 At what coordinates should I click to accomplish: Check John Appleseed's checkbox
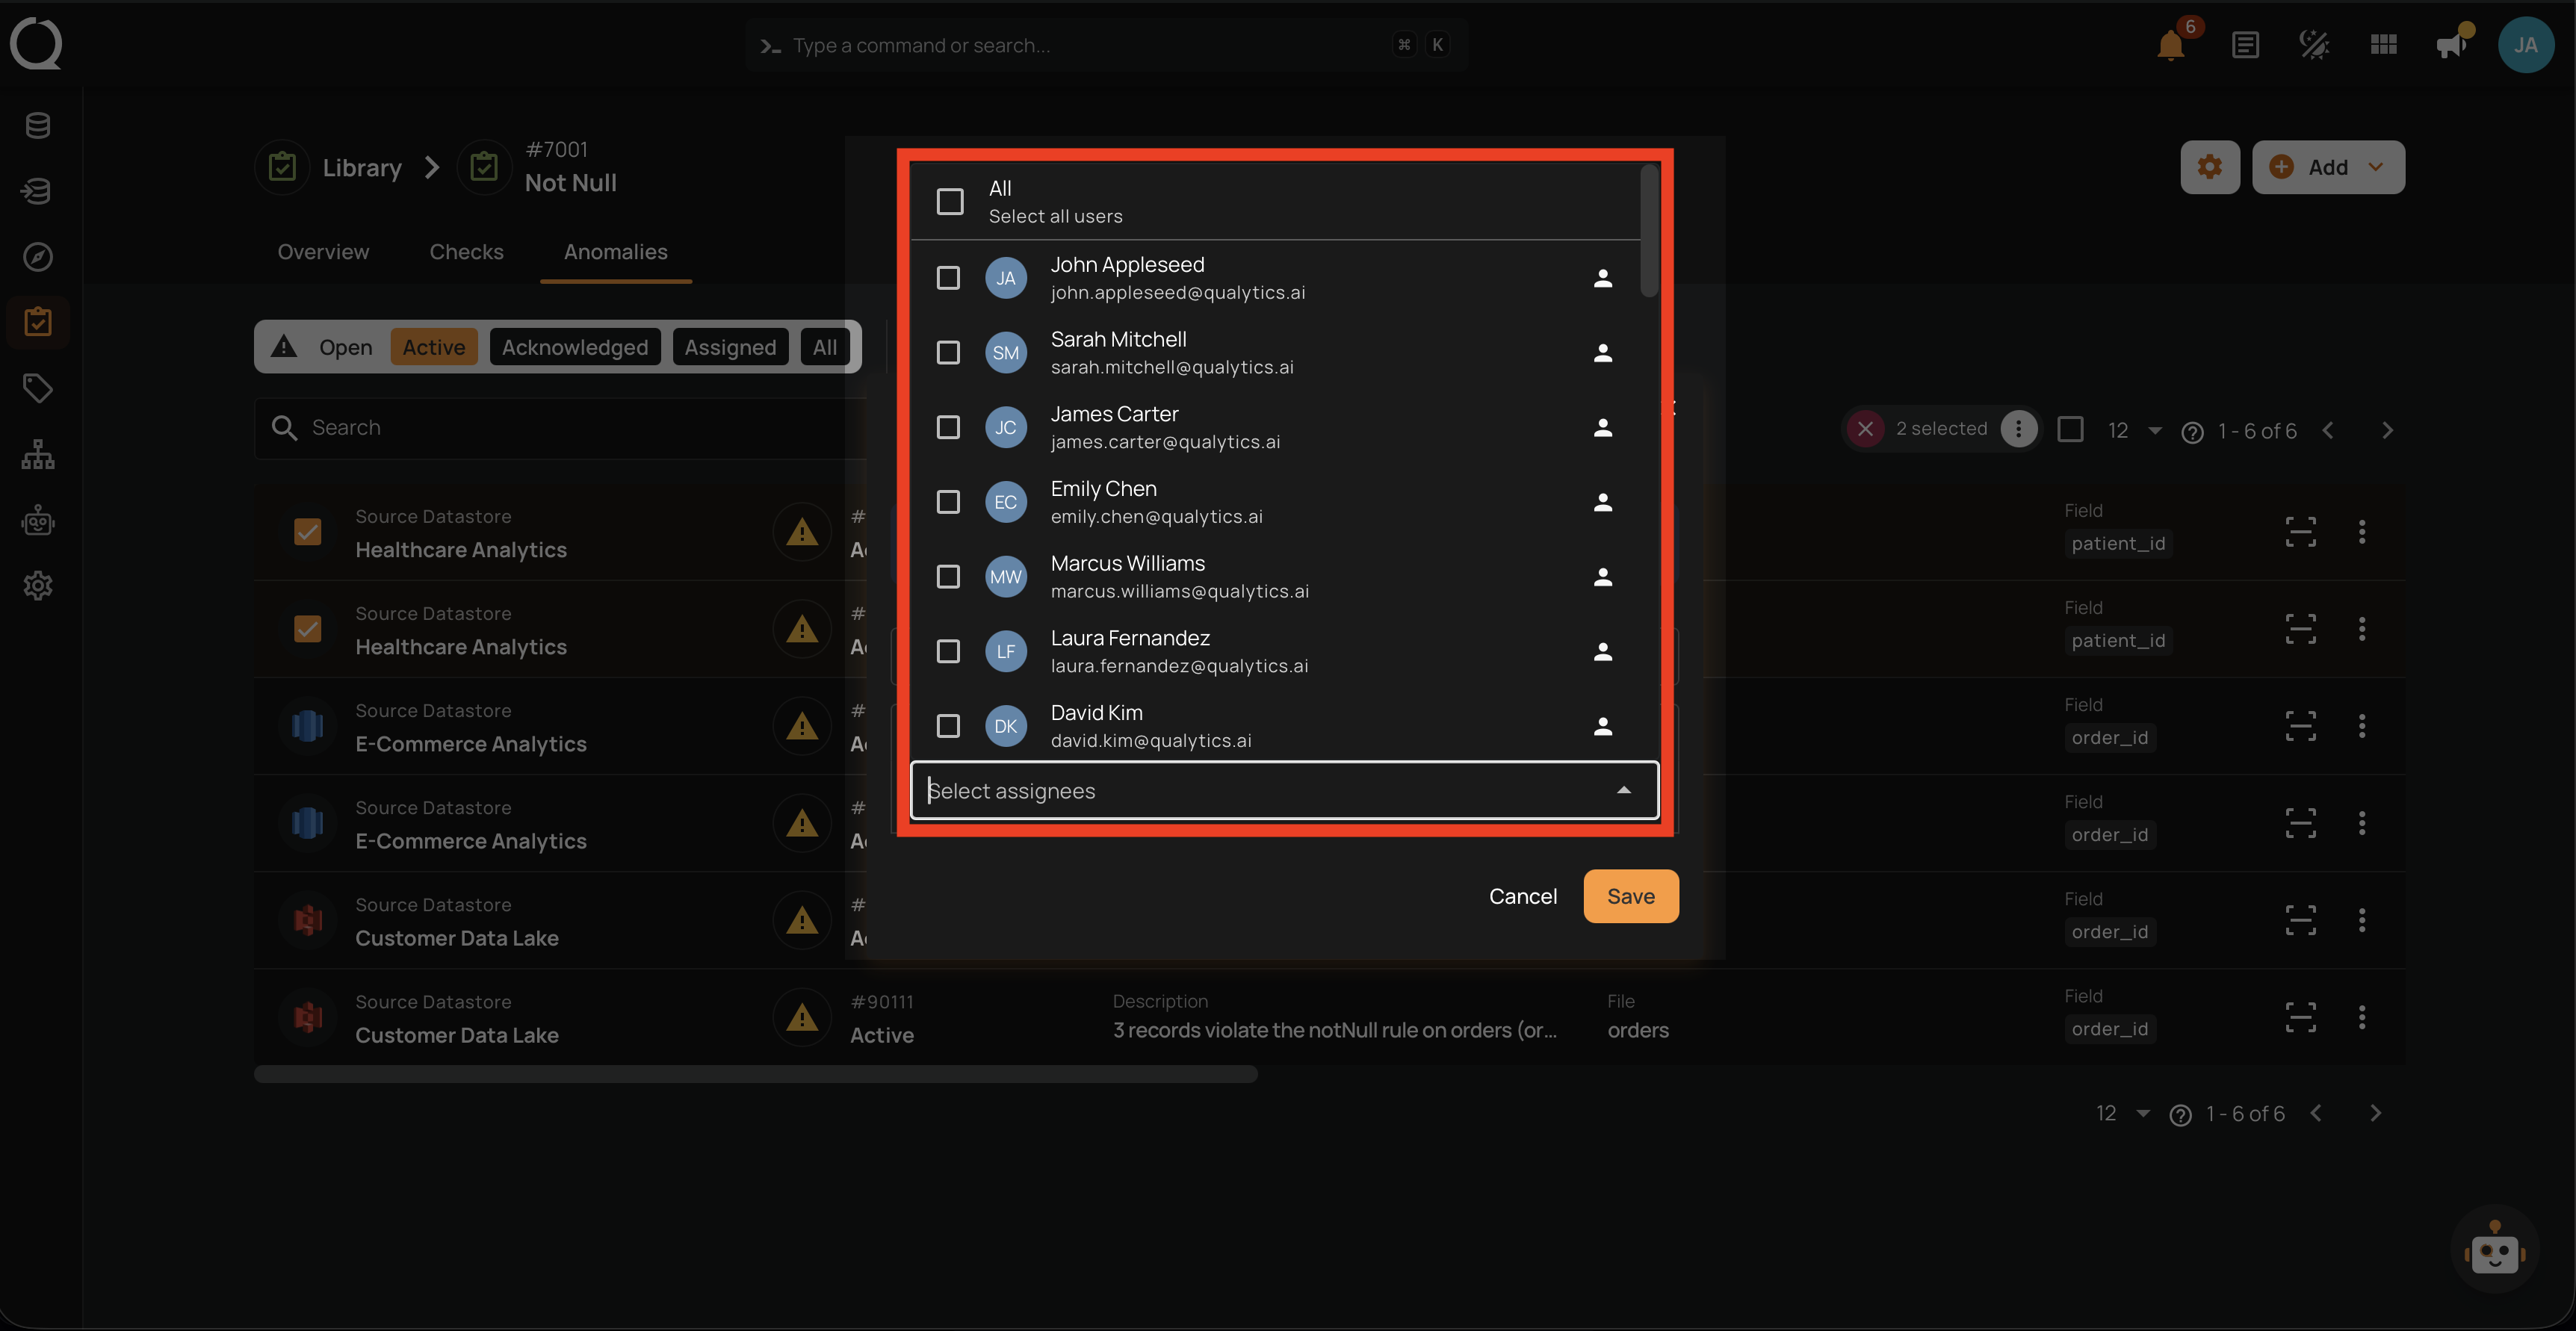point(948,278)
